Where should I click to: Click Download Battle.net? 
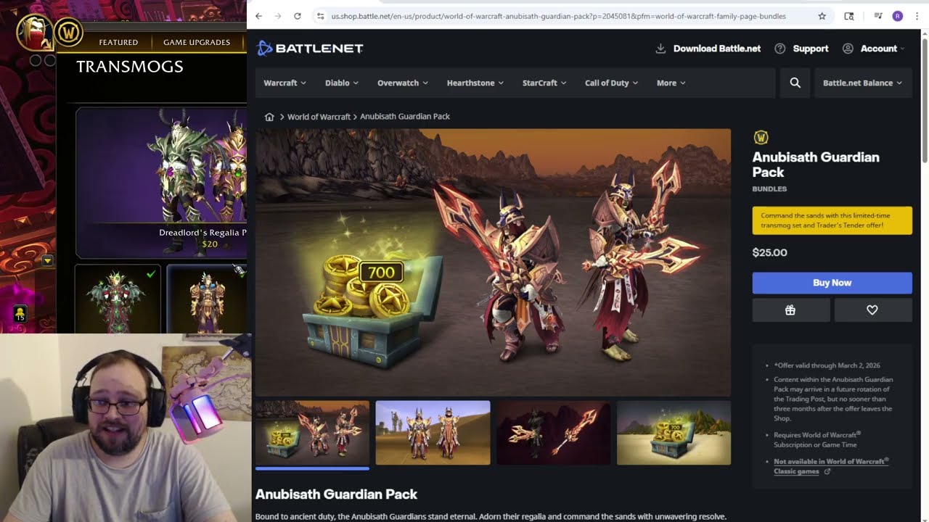708,49
